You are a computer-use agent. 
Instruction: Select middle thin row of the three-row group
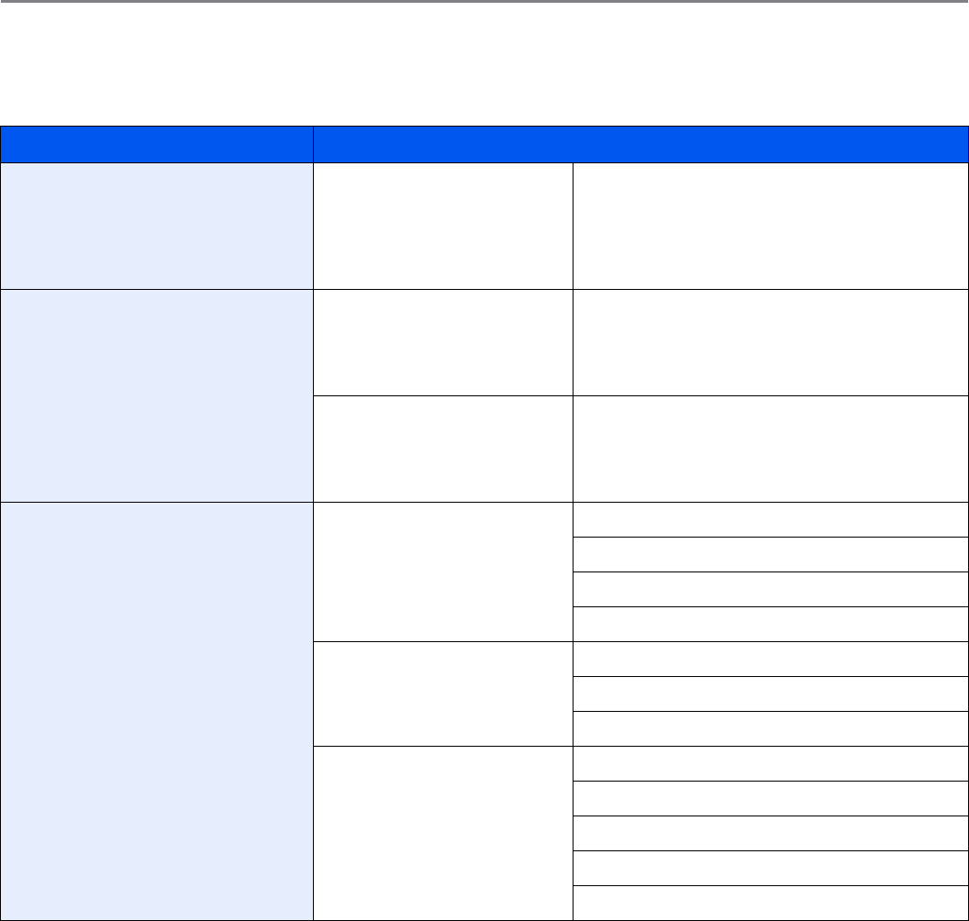point(770,694)
